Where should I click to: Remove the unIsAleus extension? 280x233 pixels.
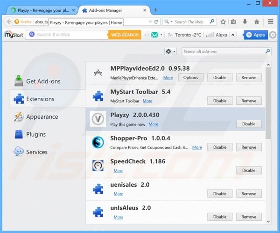pyautogui.click(x=249, y=217)
